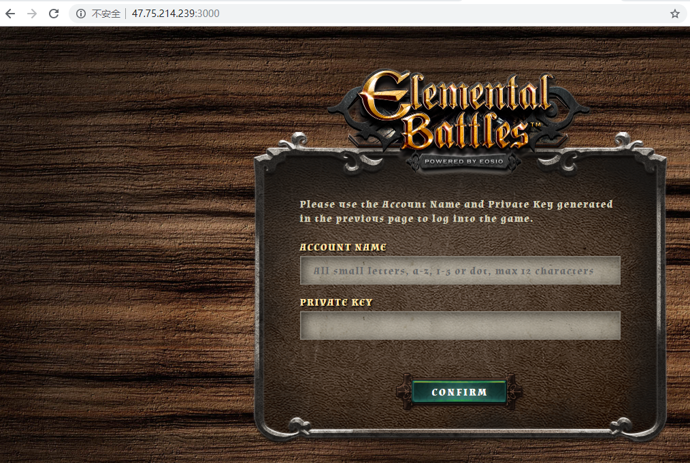
Task: Focus the Account Name input field
Action: tap(460, 270)
